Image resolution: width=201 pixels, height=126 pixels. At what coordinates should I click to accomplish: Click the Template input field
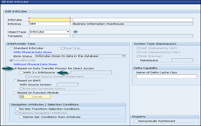[x=50, y=36]
